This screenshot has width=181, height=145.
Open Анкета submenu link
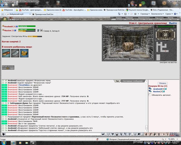click(x=174, y=20)
